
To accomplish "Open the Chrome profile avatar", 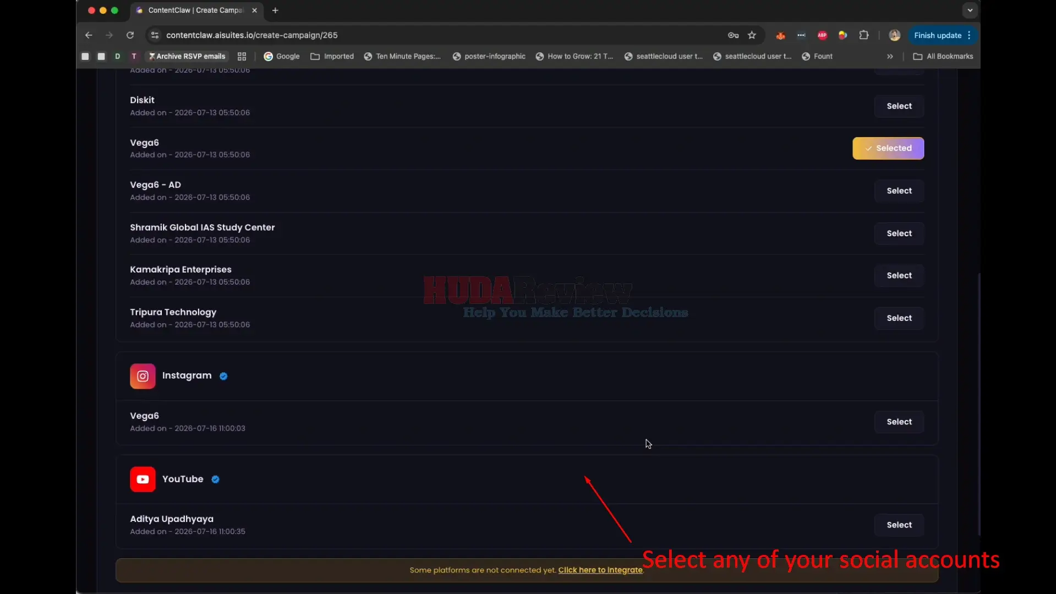I will [894, 35].
